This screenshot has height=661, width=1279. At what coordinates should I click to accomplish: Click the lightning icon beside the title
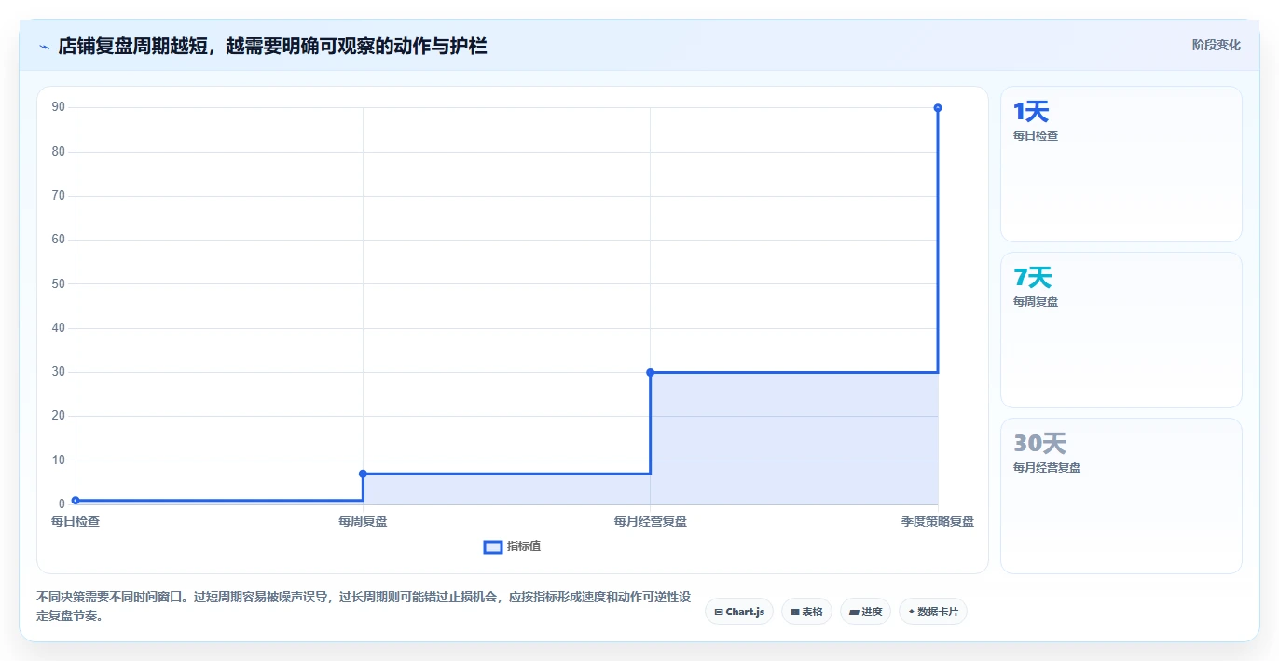(45, 46)
